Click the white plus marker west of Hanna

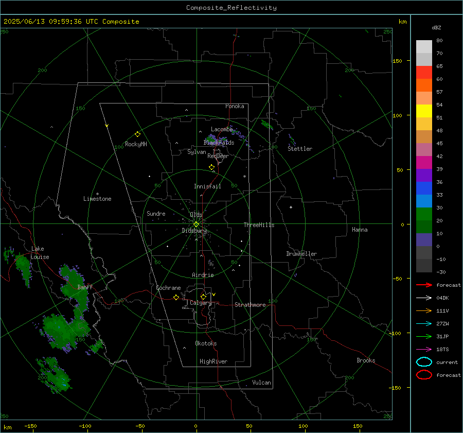point(291,207)
